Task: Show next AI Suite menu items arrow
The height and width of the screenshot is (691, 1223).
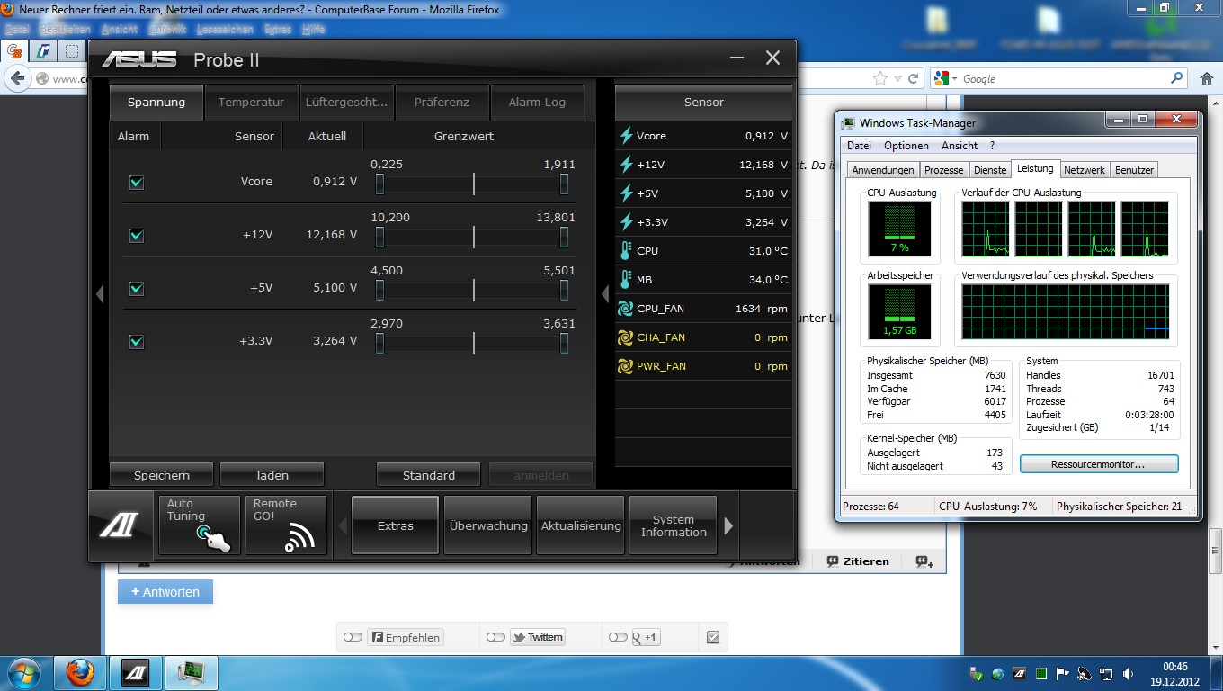Action: (728, 525)
